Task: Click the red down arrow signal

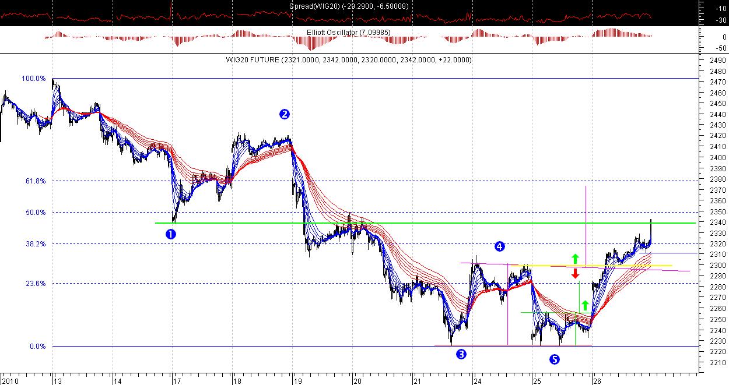Action: (575, 273)
